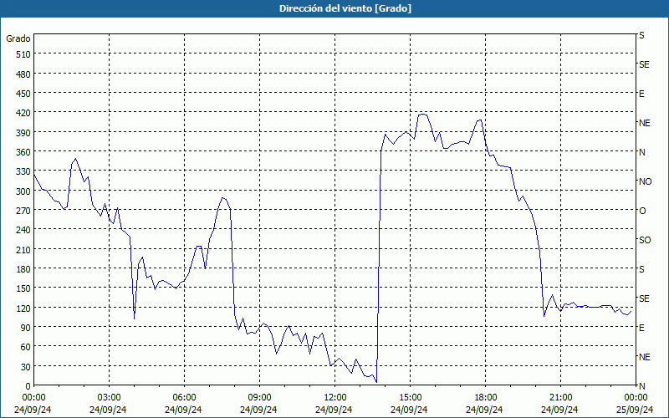
Task: Select the 25/09/24 date label
Action: coord(635,410)
